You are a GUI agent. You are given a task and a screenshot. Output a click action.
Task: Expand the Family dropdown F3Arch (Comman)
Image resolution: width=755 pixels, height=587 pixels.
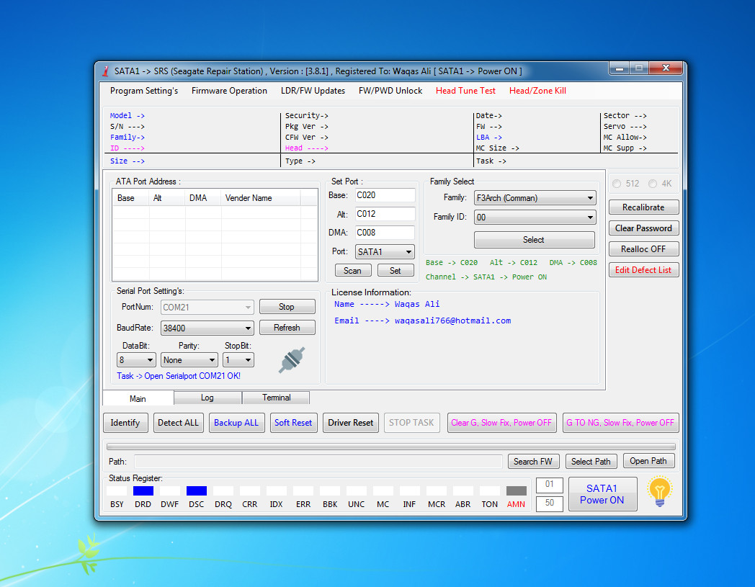[535, 198]
